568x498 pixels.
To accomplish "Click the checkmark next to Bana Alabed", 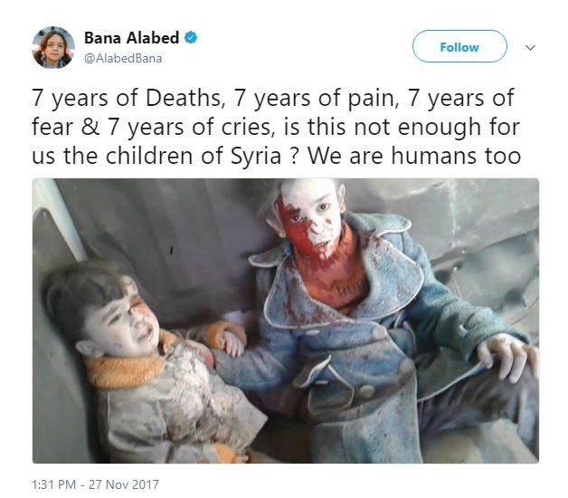I will tap(191, 38).
